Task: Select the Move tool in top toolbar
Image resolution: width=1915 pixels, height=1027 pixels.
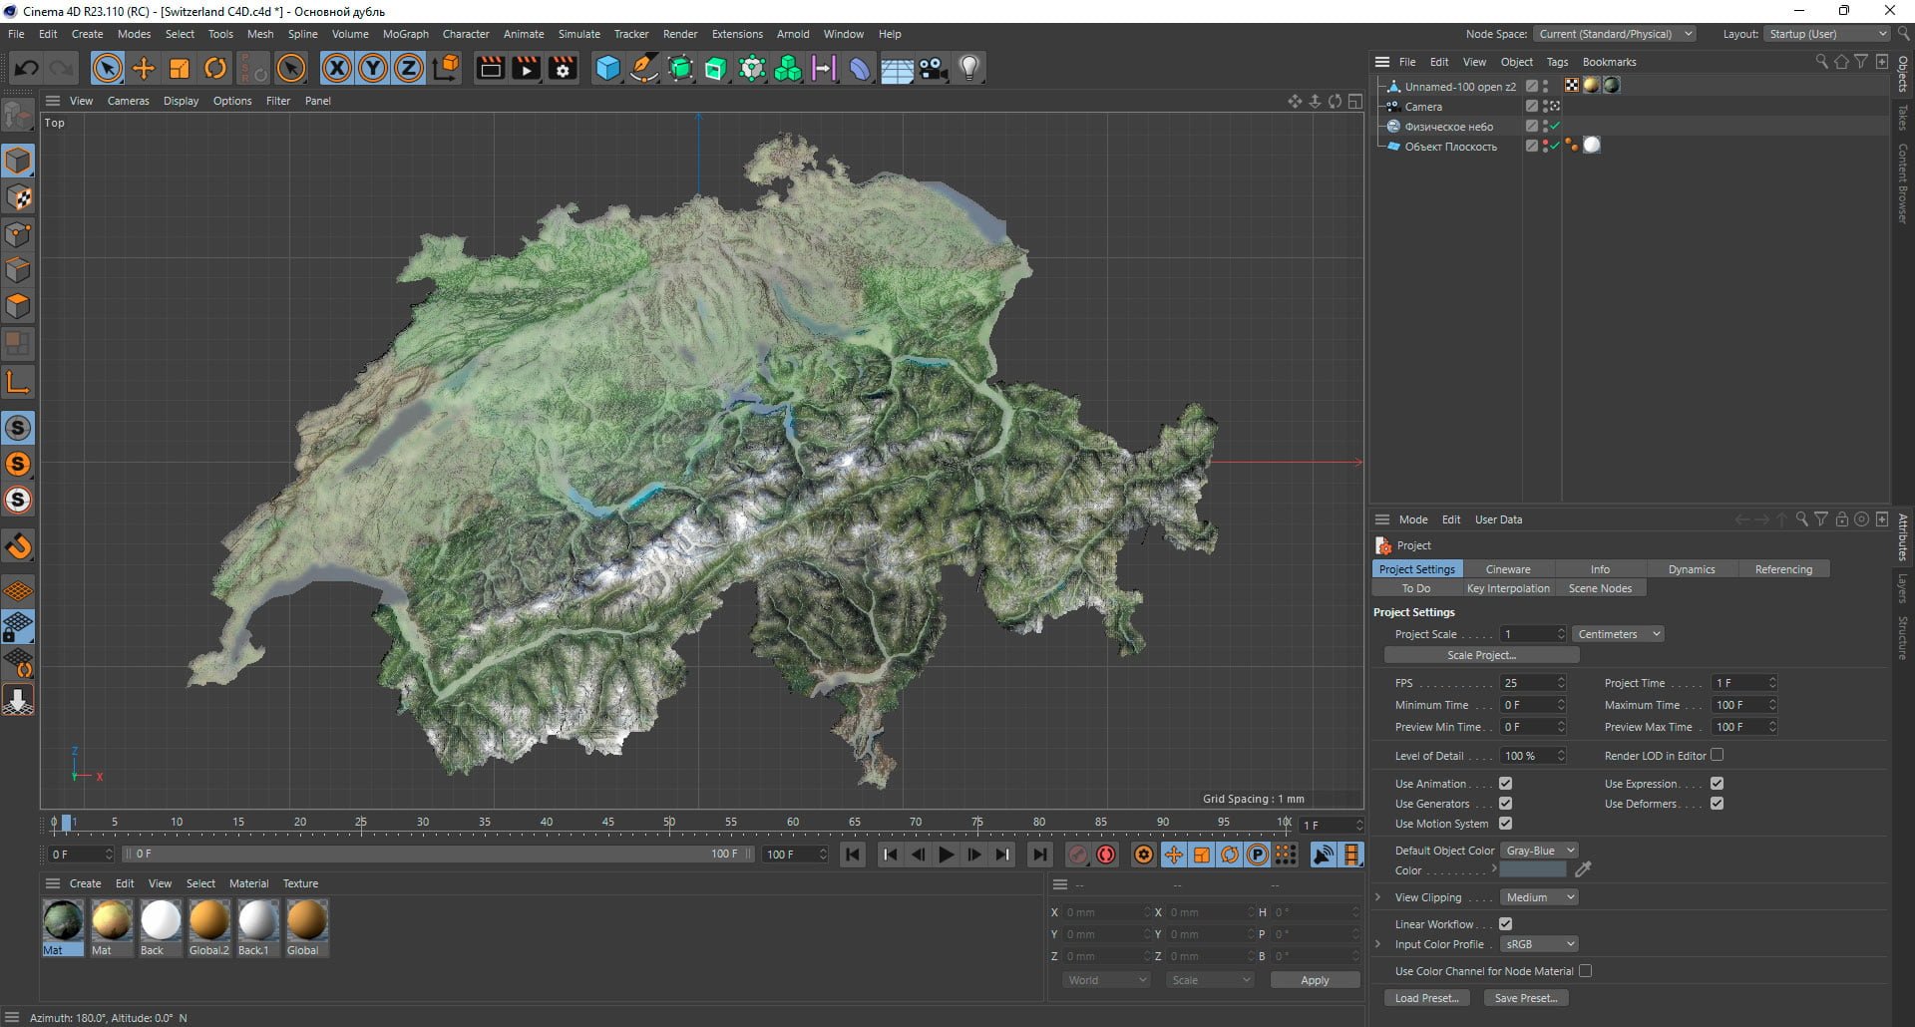Action: click(x=144, y=68)
